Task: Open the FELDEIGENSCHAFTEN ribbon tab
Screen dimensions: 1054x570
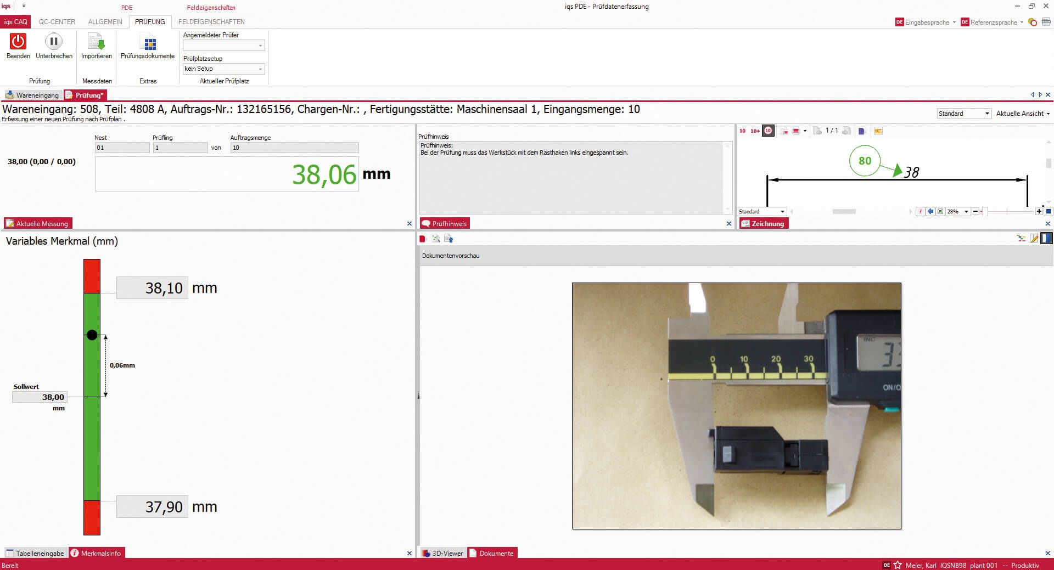Action: 211,21
